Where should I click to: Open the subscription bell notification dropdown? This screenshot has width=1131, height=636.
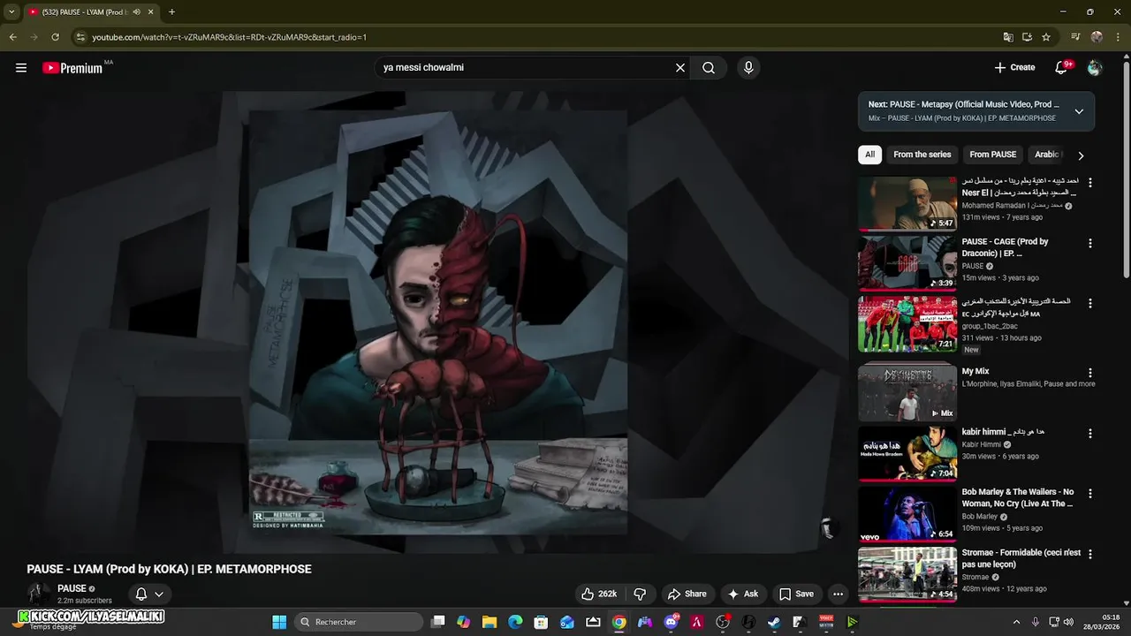(148, 594)
